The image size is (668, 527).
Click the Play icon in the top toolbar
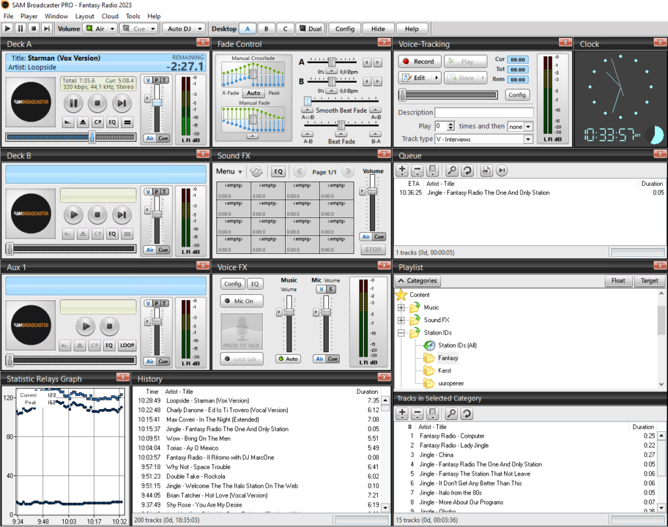tap(7, 29)
